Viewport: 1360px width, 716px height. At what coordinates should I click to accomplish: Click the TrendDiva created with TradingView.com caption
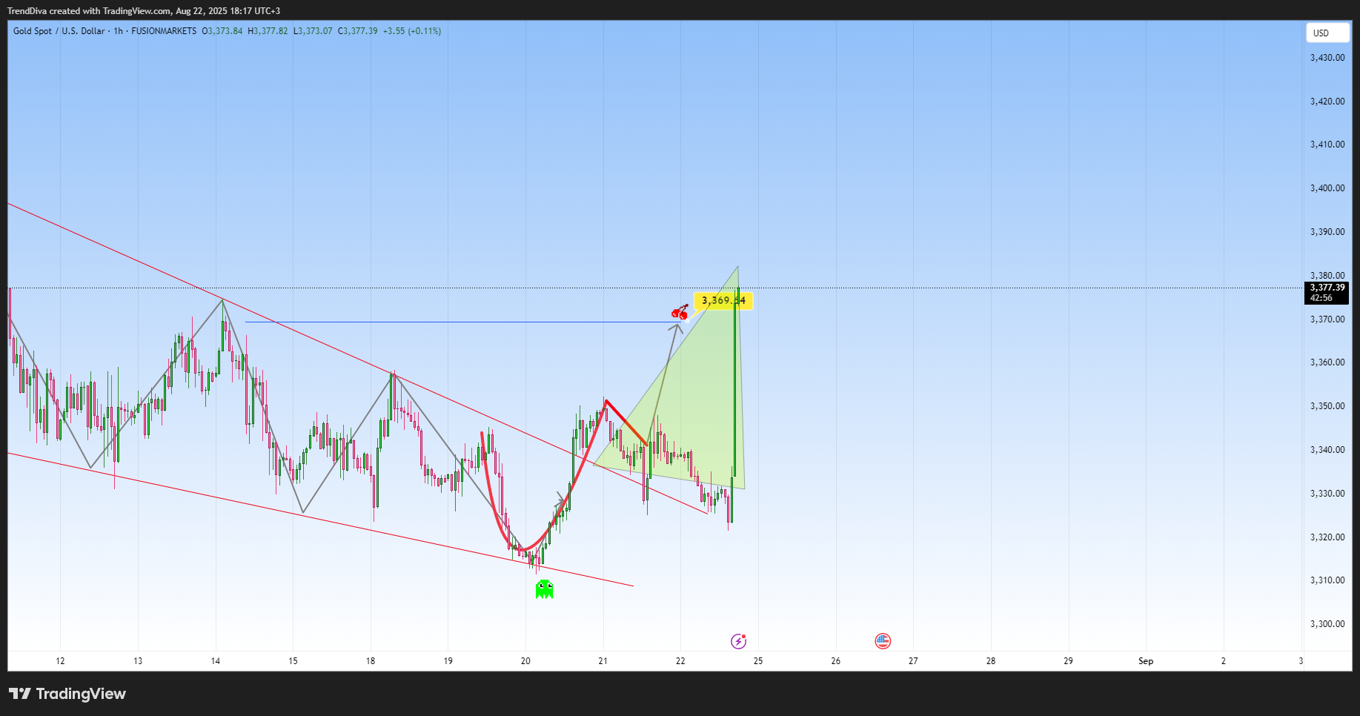tap(144, 11)
